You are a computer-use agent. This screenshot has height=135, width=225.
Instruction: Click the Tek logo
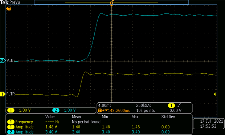click(x=4, y=2)
